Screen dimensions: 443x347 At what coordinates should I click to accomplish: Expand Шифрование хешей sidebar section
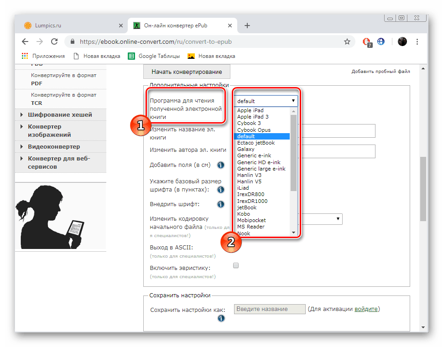pos(60,114)
